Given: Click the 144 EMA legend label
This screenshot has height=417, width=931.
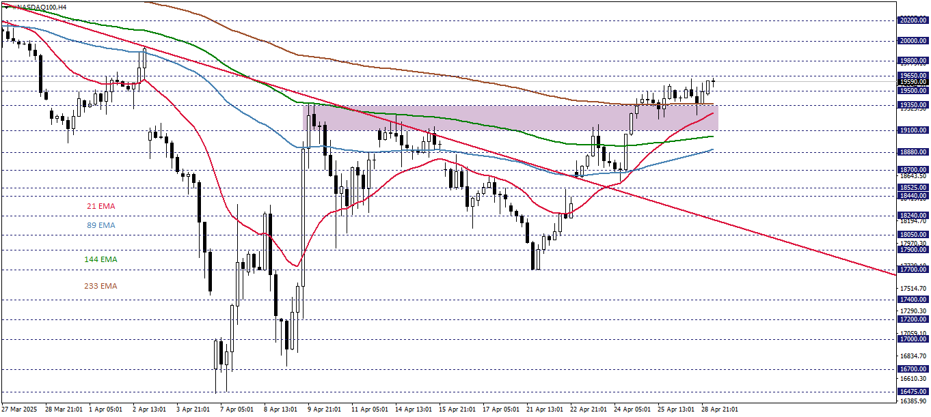Looking at the screenshot, I should click(101, 259).
